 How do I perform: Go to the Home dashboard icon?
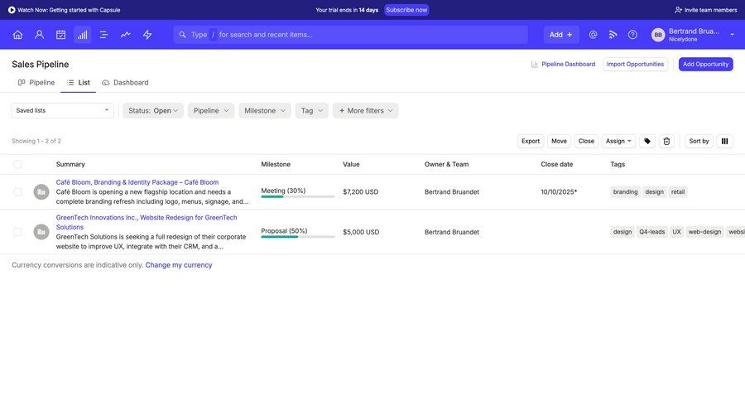[x=17, y=35]
